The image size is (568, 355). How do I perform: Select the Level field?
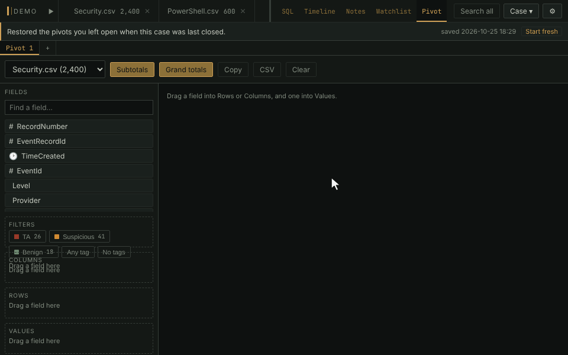point(79,186)
